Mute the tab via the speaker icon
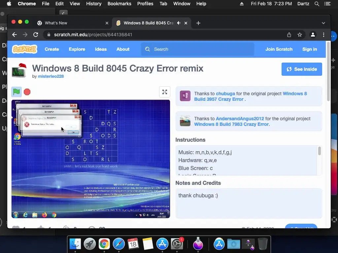Screen dimensions: 338x253 click(179, 23)
